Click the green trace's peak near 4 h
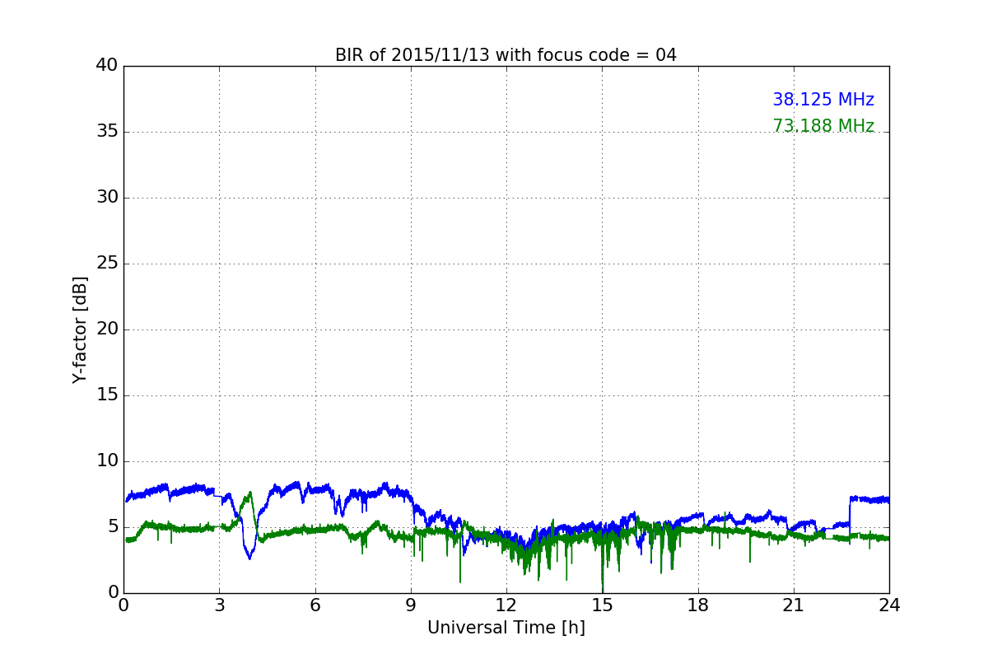Image resolution: width=988 pixels, height=659 pixels. point(250,494)
